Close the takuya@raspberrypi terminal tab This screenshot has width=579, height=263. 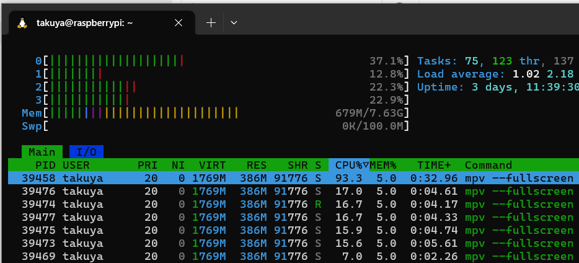click(x=179, y=23)
